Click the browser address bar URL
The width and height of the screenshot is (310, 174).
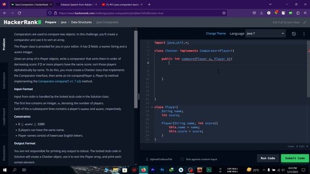click(111, 13)
